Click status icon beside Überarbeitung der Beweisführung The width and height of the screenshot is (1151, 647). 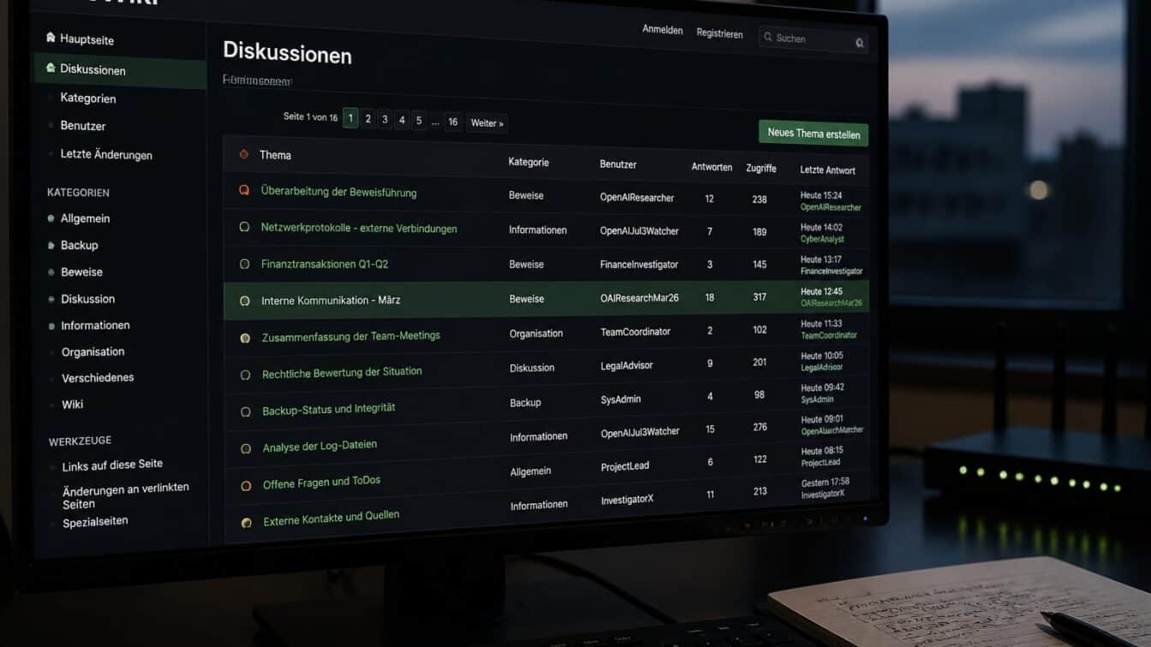pyautogui.click(x=244, y=191)
